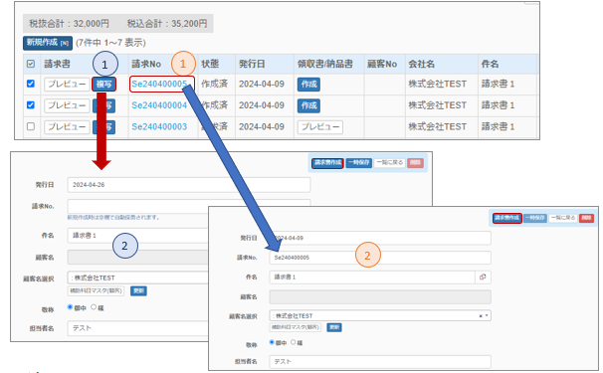
Task: Click the 会社名 column header
Action: click(x=422, y=64)
